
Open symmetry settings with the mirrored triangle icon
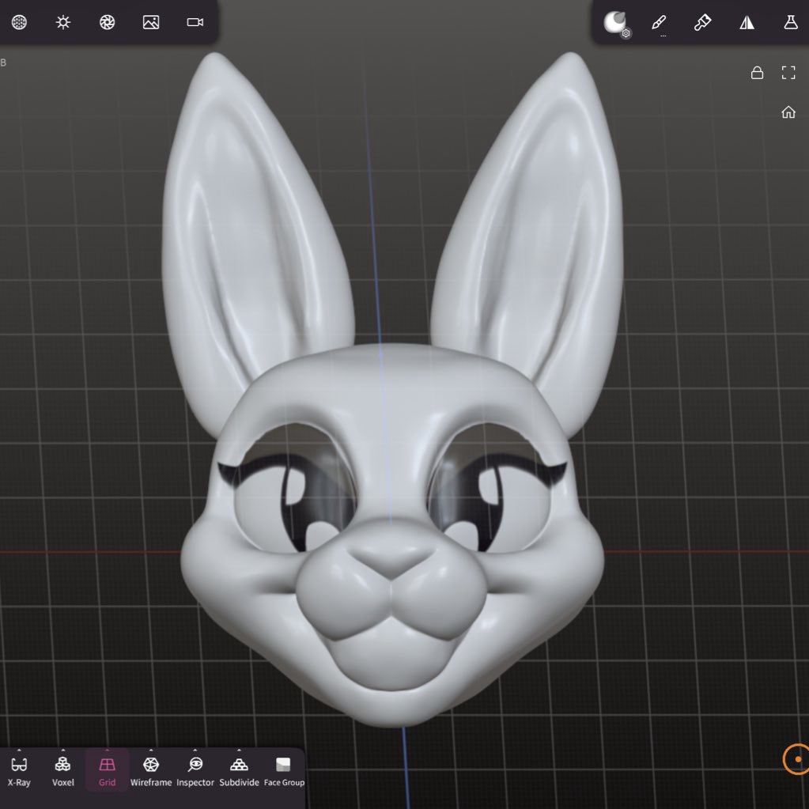click(x=747, y=22)
